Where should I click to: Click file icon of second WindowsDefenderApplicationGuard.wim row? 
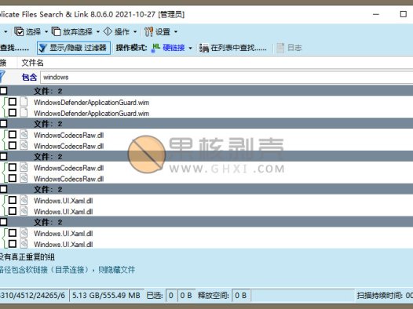point(24,113)
